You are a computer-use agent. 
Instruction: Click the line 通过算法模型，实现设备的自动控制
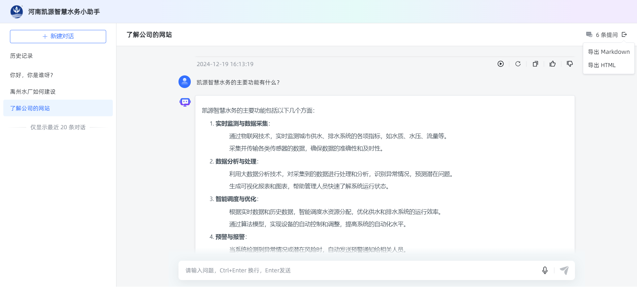pyautogui.click(x=319, y=224)
